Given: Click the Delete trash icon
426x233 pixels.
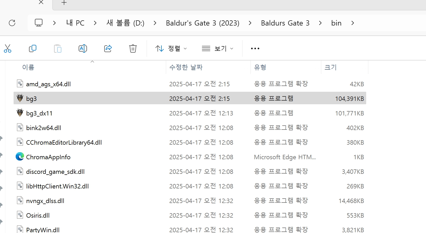Looking at the screenshot, I should pos(133,48).
